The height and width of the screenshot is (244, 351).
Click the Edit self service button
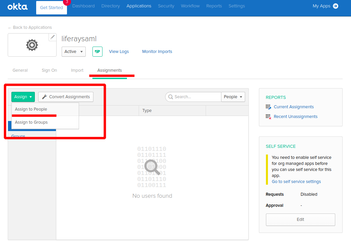[x=300, y=220]
